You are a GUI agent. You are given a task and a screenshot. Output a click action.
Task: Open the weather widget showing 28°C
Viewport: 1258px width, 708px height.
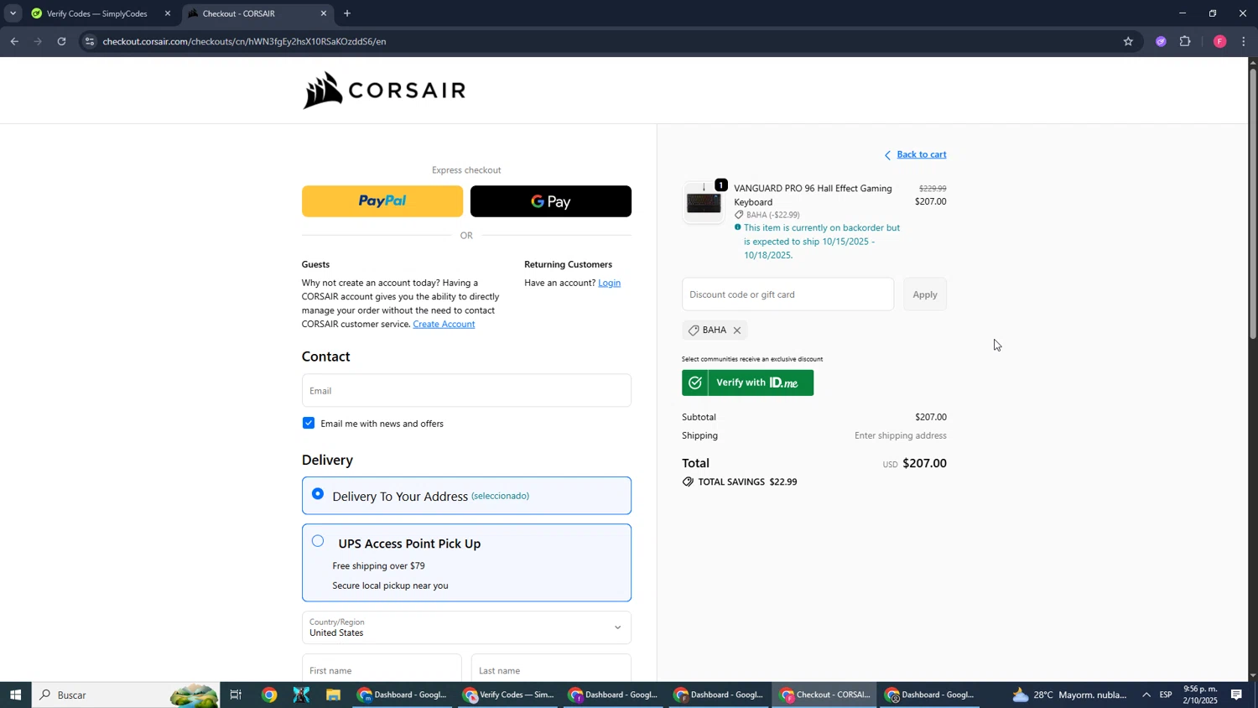pos(1070,695)
